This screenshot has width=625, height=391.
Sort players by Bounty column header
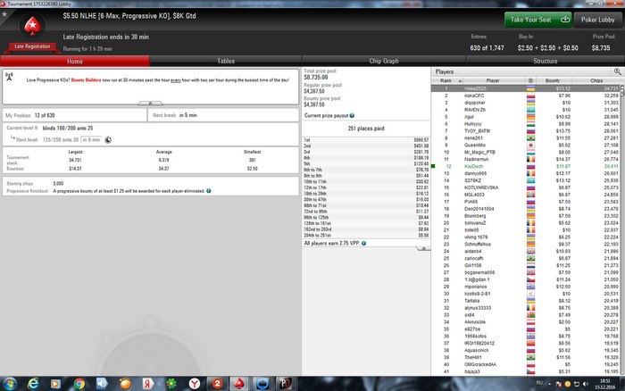click(553, 80)
